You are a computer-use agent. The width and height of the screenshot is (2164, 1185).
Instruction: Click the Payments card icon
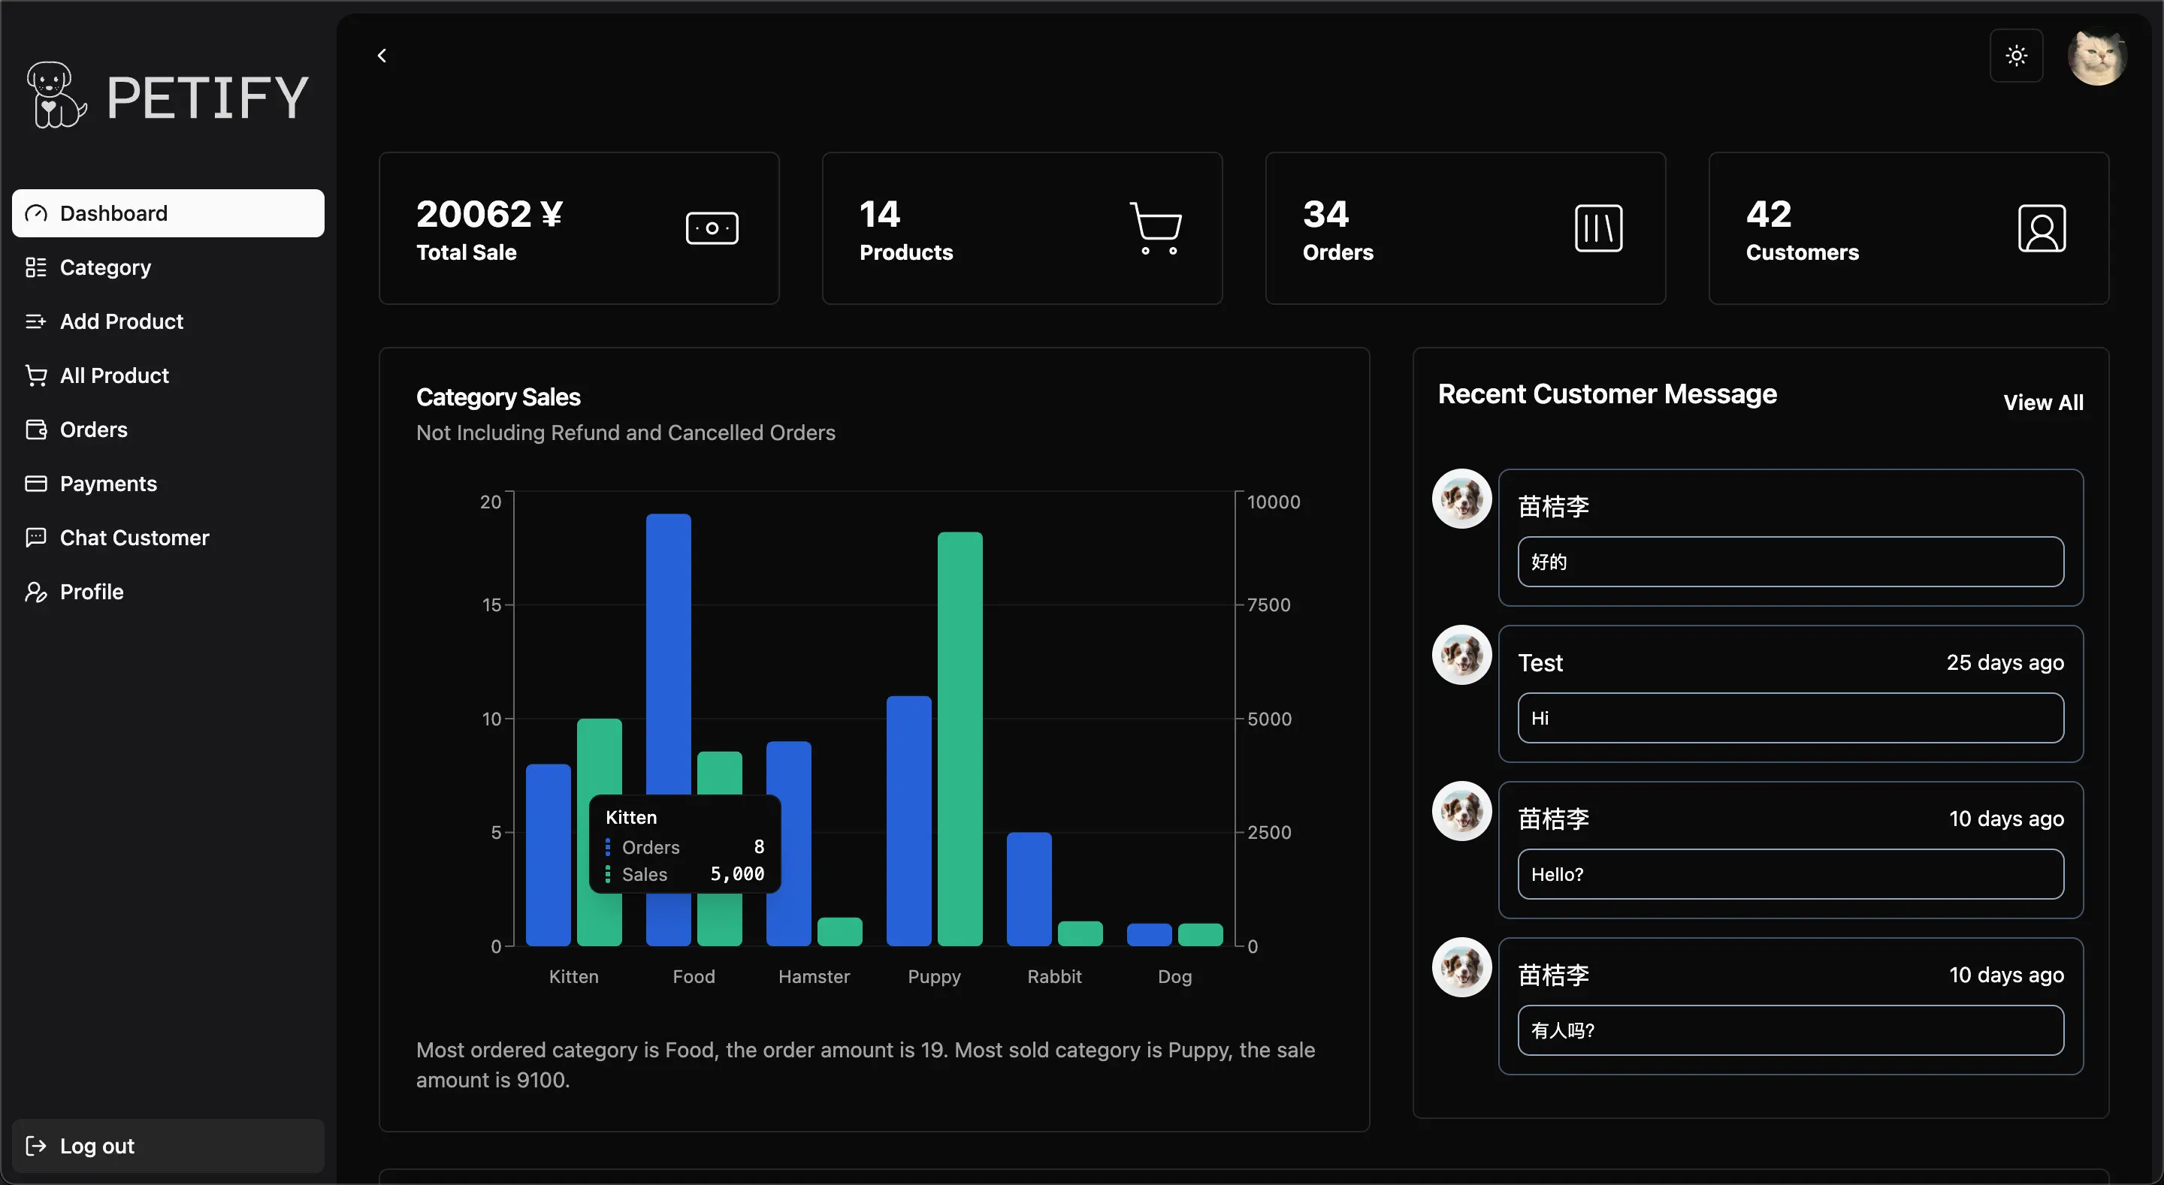coord(36,484)
